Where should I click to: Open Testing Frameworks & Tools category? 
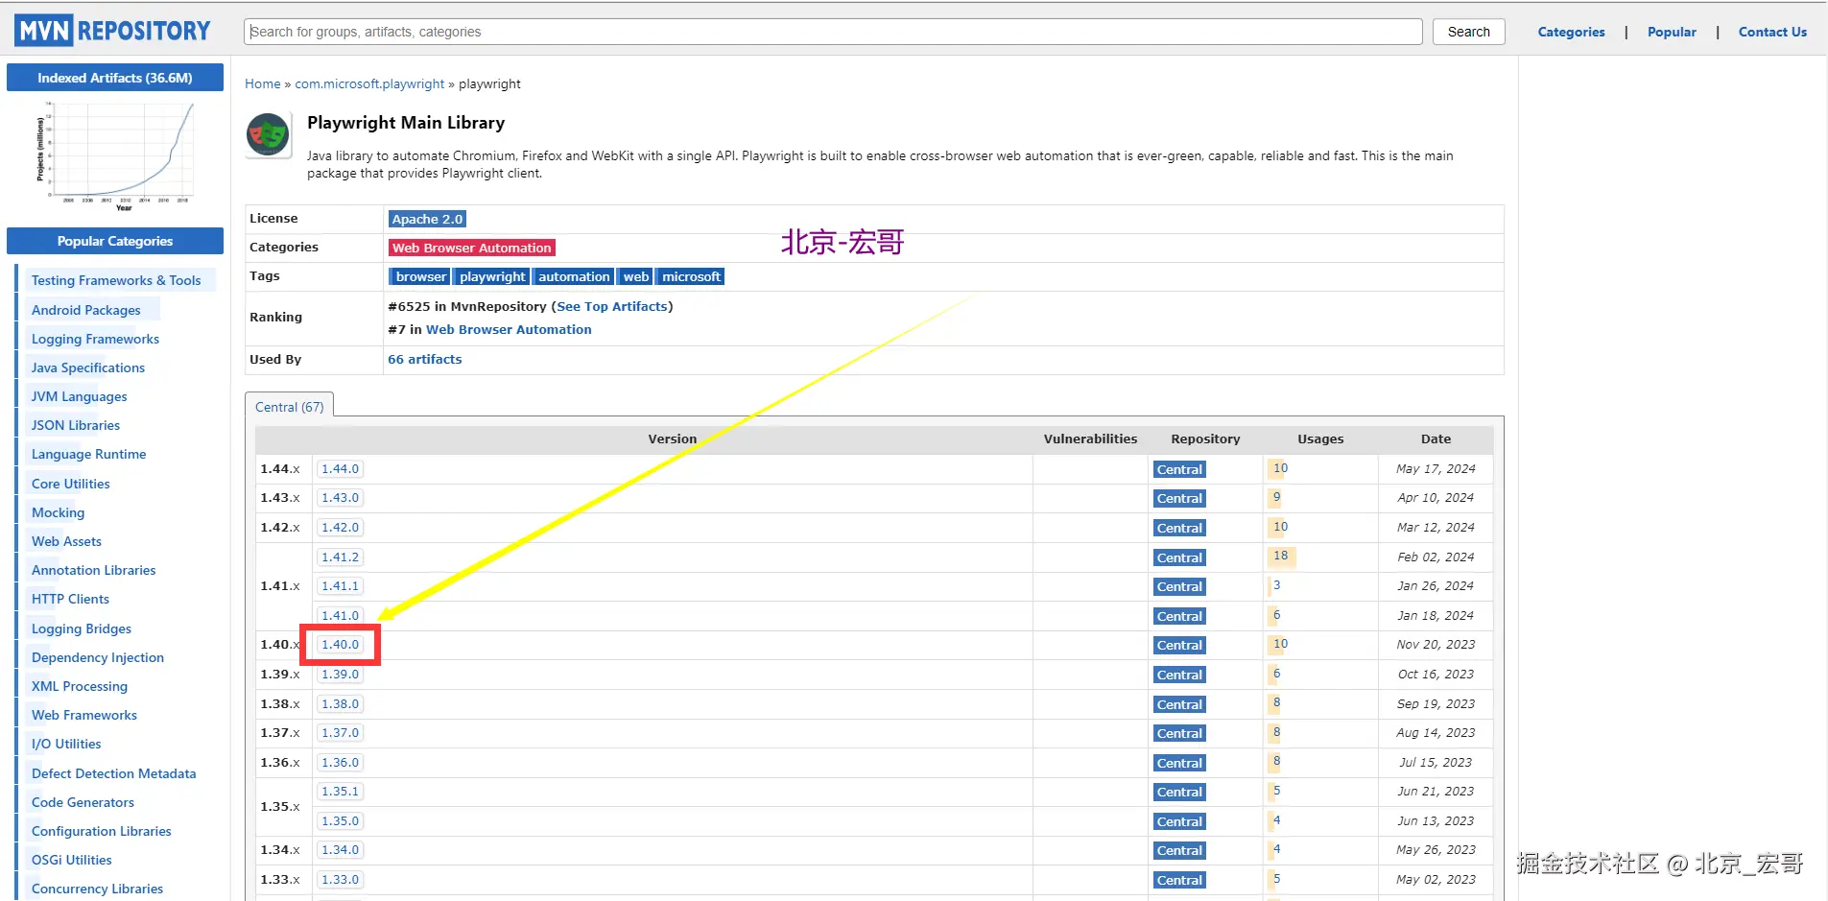tap(116, 280)
